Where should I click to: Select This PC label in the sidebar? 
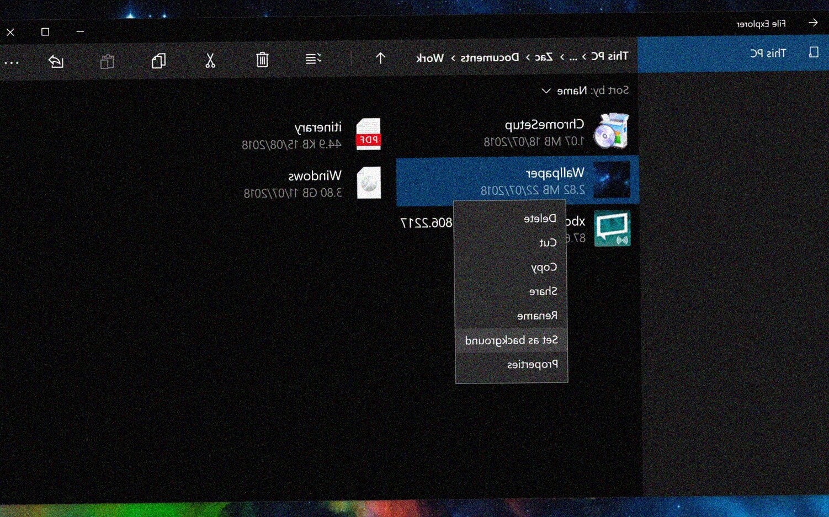click(x=768, y=53)
